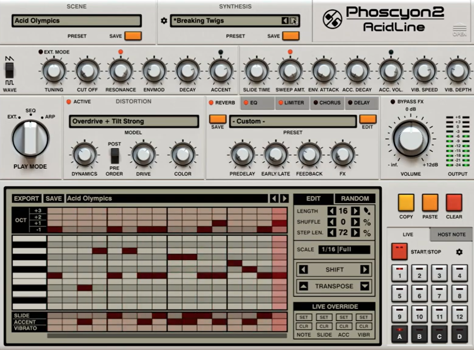The height and width of the screenshot is (350, 474).
Task: Select pattern pad 5
Action: click(x=400, y=293)
